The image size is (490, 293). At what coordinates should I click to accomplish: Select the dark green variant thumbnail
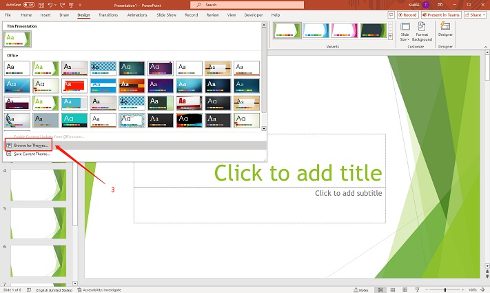[374, 30]
